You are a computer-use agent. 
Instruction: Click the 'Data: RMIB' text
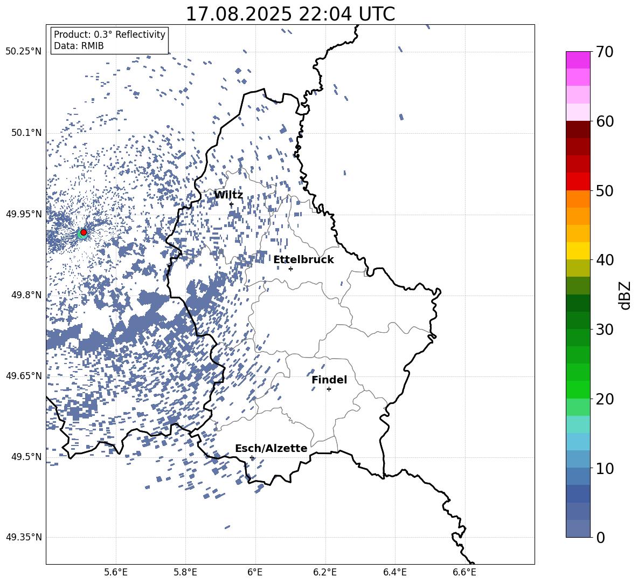(x=79, y=46)
